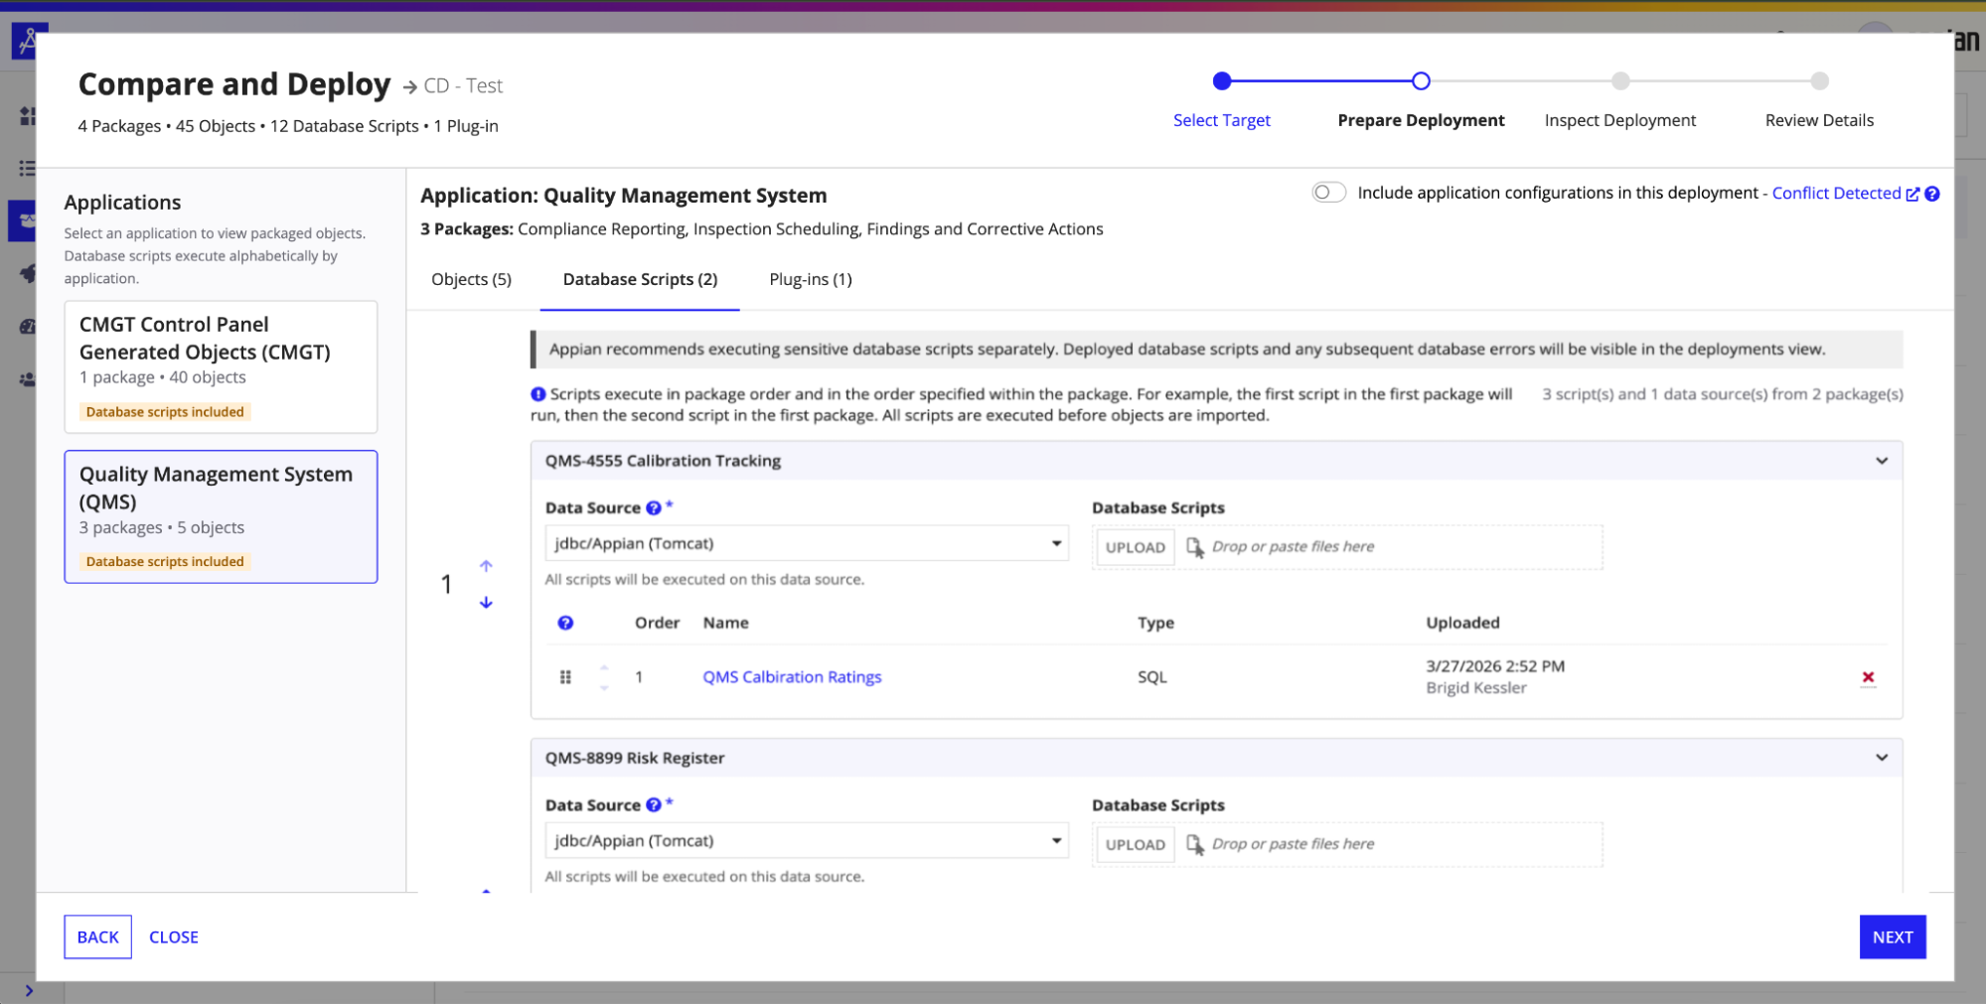
Task: Click the Review Details step label
Action: [1819, 120]
